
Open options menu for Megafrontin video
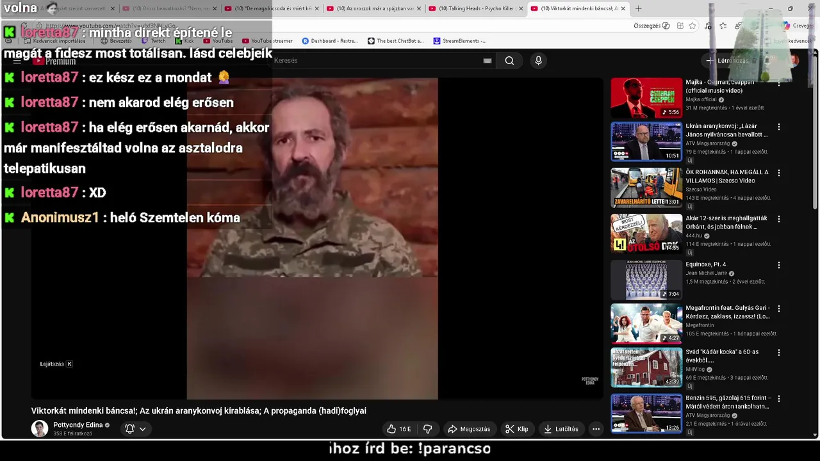click(x=779, y=309)
